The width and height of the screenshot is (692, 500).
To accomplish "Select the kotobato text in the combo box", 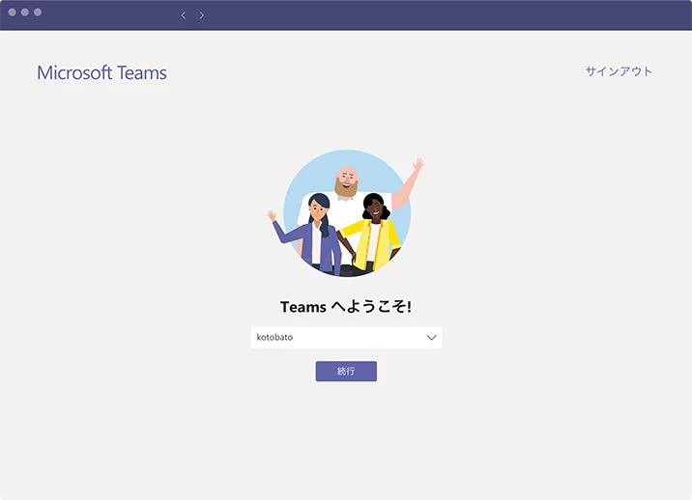I will pos(274,338).
